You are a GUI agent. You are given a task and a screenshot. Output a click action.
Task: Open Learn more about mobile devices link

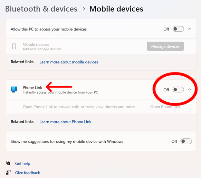(x=69, y=62)
